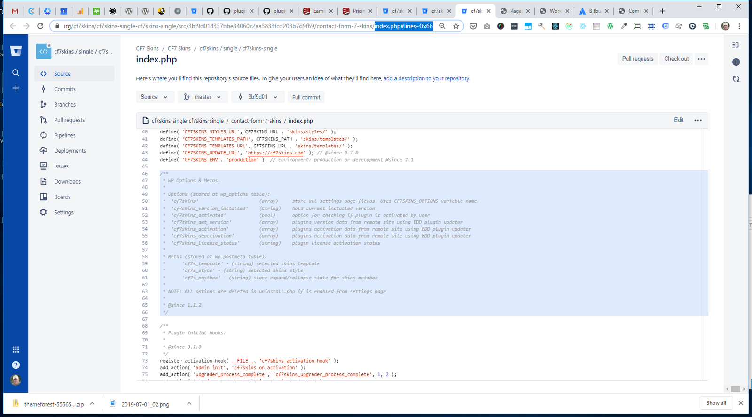The image size is (752, 417).
Task: Click the Bitbucket logo icon in sidebar
Action: click(16, 51)
